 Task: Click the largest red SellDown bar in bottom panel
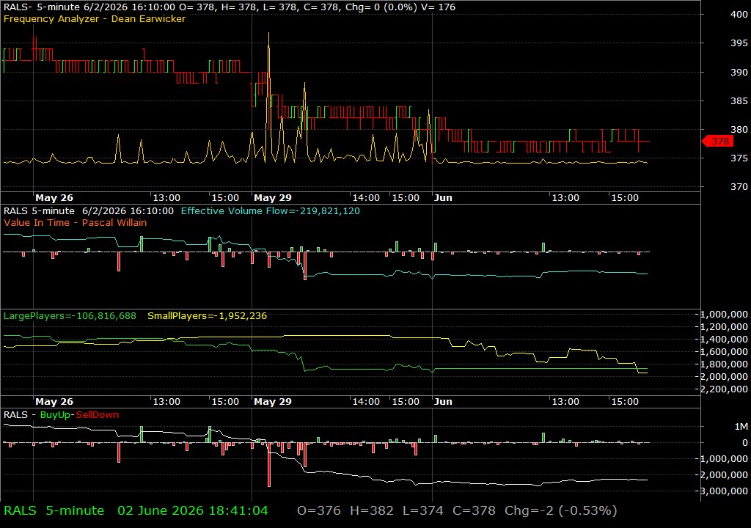click(269, 465)
